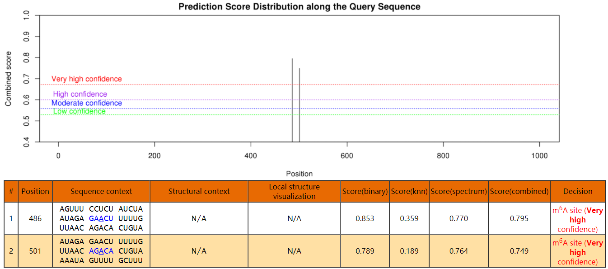Select the Local structure visualization header
The height and width of the screenshot is (269, 608).
294,191
